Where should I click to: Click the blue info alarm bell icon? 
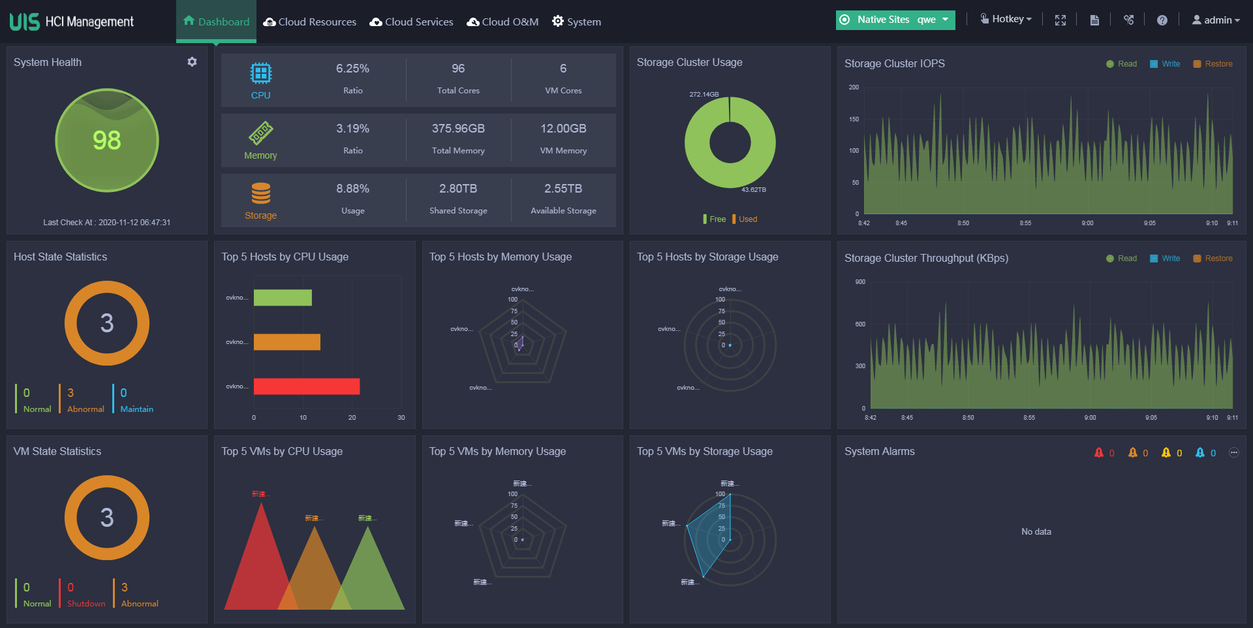point(1199,452)
